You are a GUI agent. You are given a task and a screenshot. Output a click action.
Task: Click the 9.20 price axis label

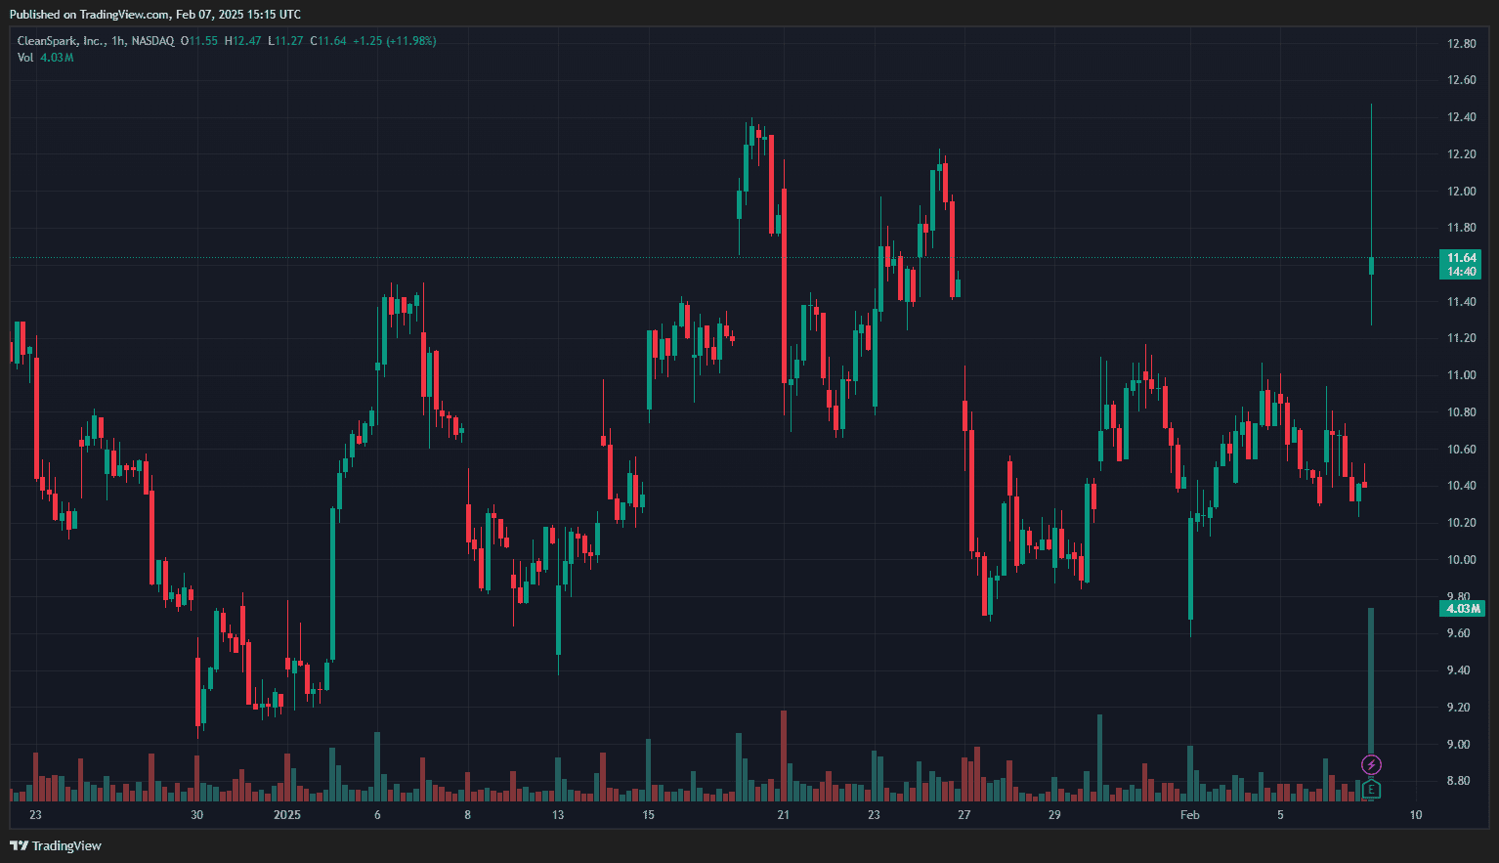coord(1459,708)
